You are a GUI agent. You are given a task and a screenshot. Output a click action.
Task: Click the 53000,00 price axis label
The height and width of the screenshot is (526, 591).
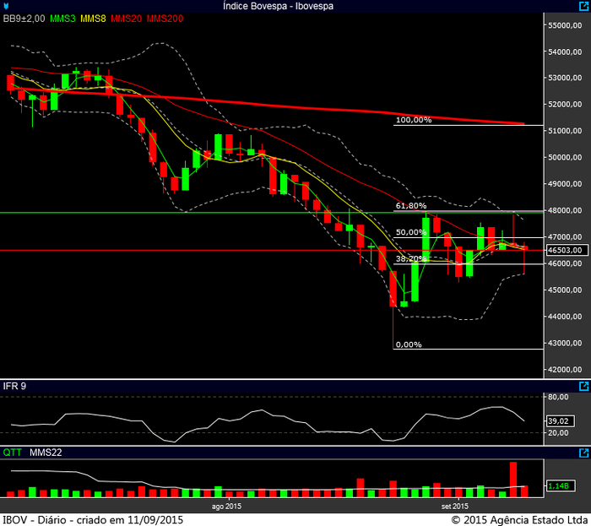coord(565,78)
